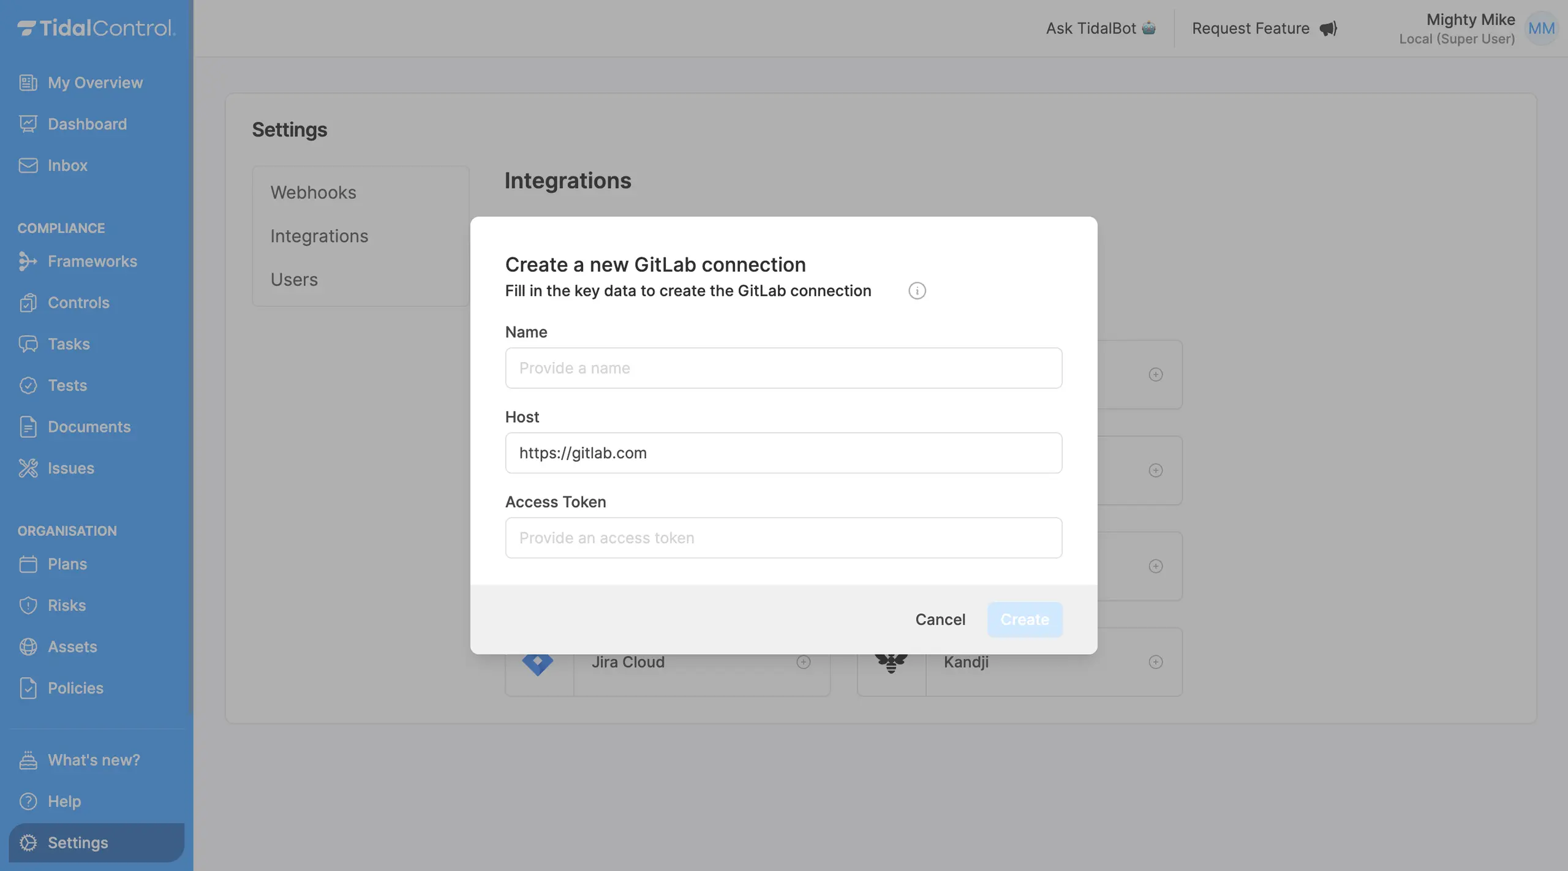The width and height of the screenshot is (1568, 871).
Task: Click the Jira Cloud card label
Action: pos(628,662)
